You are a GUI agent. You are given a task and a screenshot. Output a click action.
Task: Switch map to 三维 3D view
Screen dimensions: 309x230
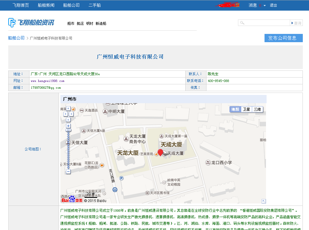pos(257,109)
